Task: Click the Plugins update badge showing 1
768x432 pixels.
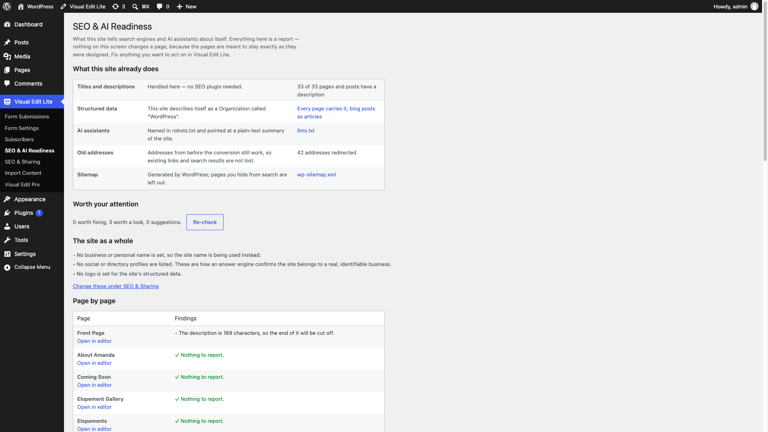Action: point(39,213)
